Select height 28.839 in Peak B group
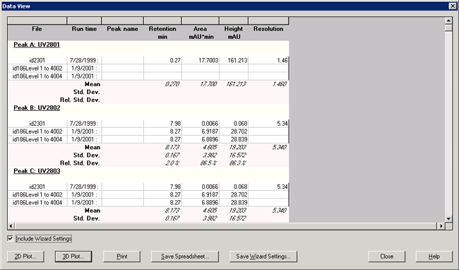 click(234, 139)
